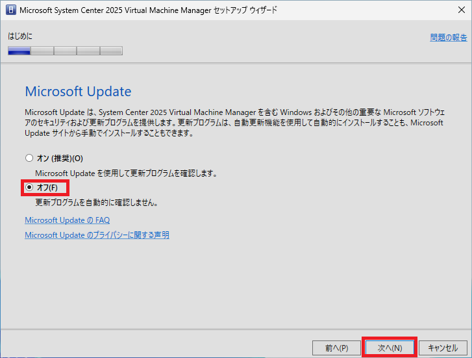Open the Microsoft Update の FAQ link
This screenshot has height=358, width=472.
pyautogui.click(x=67, y=220)
